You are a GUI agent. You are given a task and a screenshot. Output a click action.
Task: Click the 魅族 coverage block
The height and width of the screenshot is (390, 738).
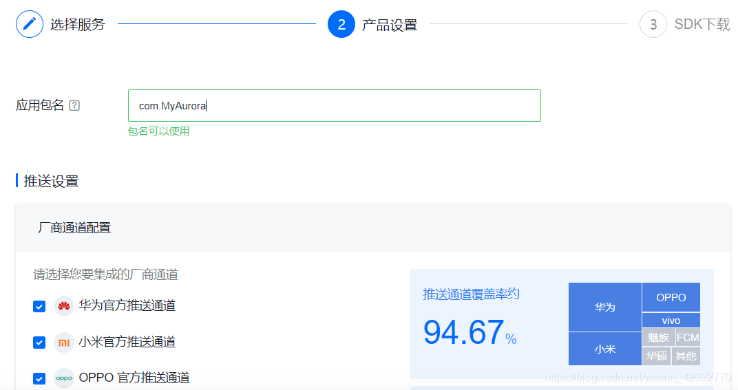pos(658,337)
